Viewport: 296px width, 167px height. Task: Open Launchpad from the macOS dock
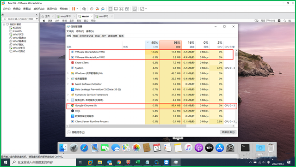click(74, 148)
